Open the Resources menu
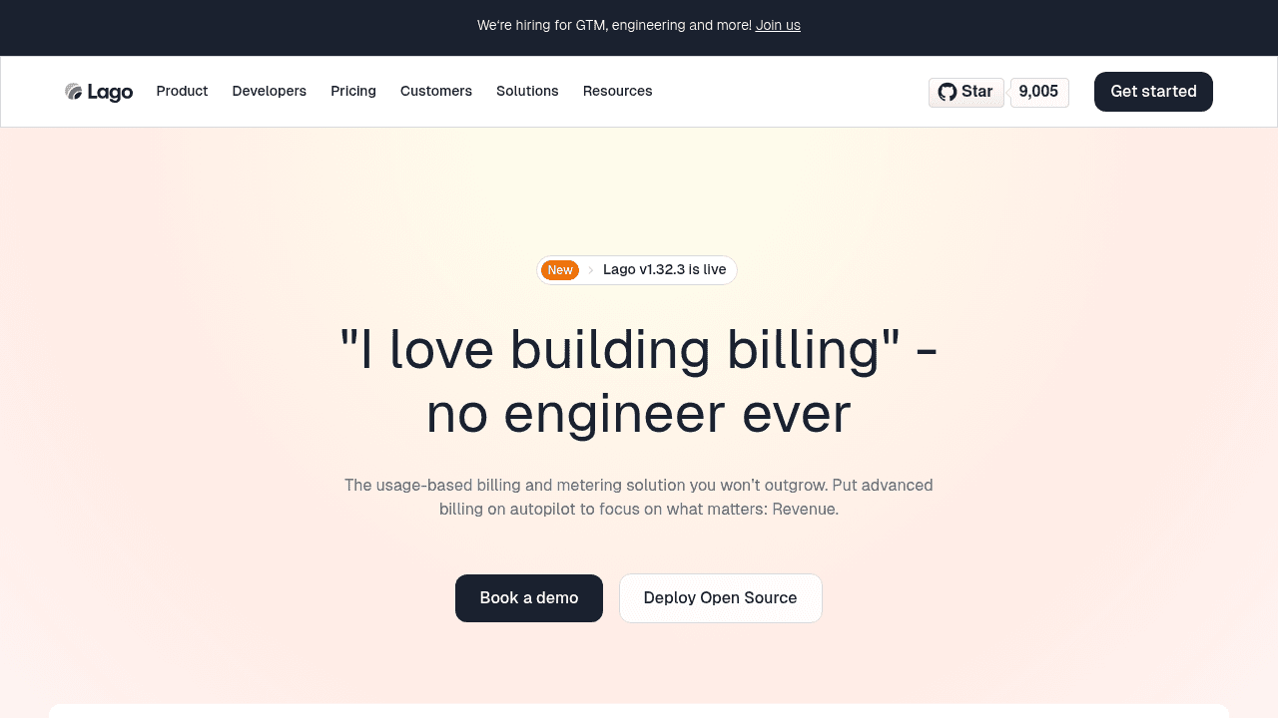1278x718 pixels. (618, 91)
